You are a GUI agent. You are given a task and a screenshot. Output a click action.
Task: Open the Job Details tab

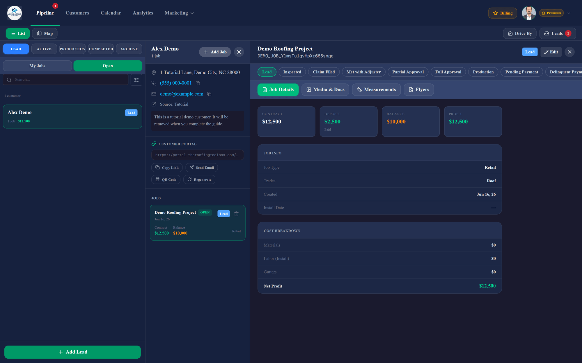tap(278, 90)
